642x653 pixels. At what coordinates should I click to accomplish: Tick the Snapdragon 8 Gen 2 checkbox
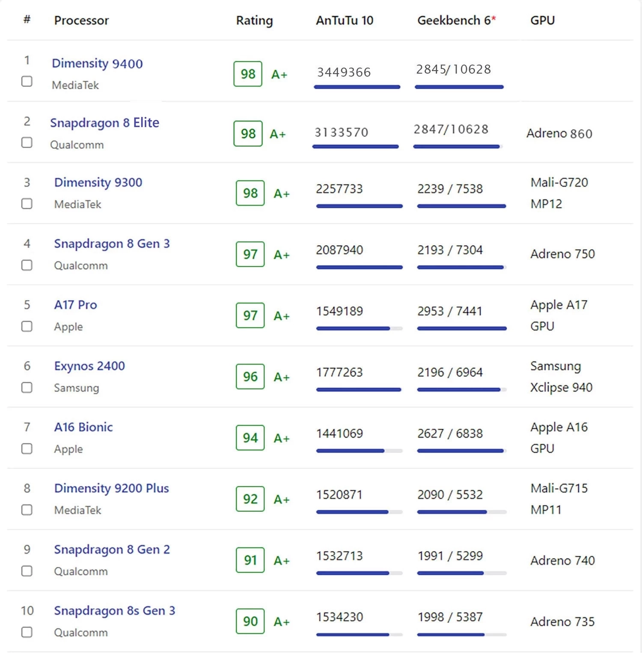(27, 571)
